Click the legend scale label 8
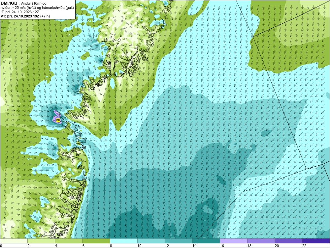The width and height of the screenshot is (330, 248). click(111, 246)
